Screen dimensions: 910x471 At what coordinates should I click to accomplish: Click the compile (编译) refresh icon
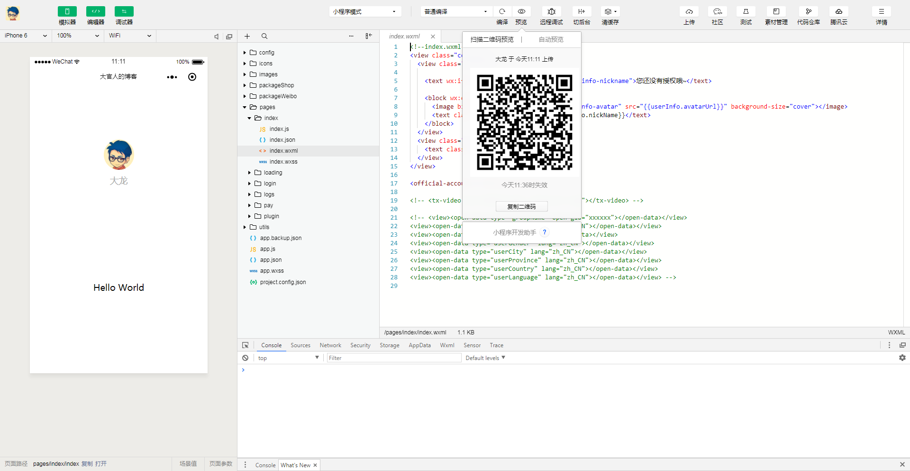tap(502, 11)
